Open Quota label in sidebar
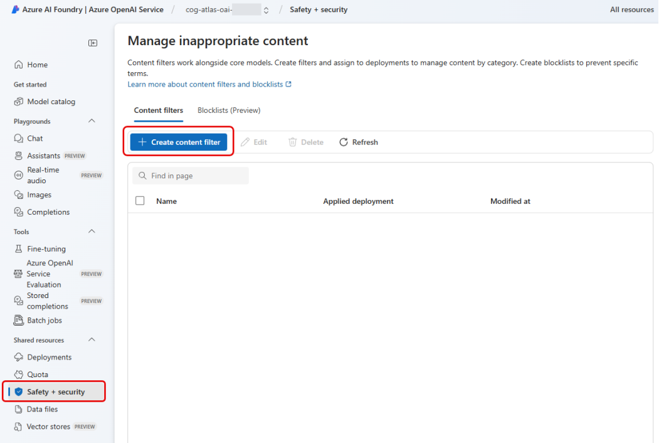The image size is (659, 443). 38,375
